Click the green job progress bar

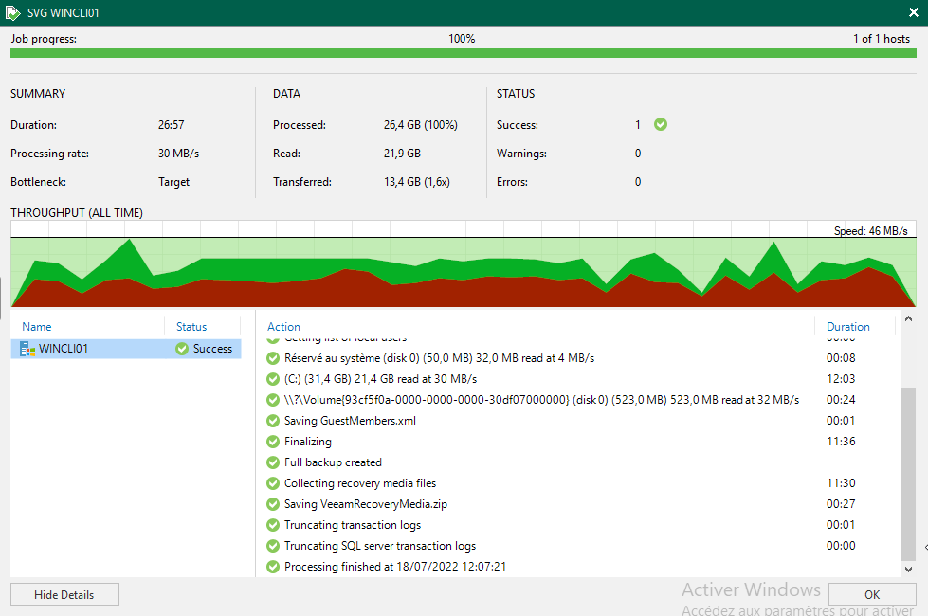click(x=464, y=53)
